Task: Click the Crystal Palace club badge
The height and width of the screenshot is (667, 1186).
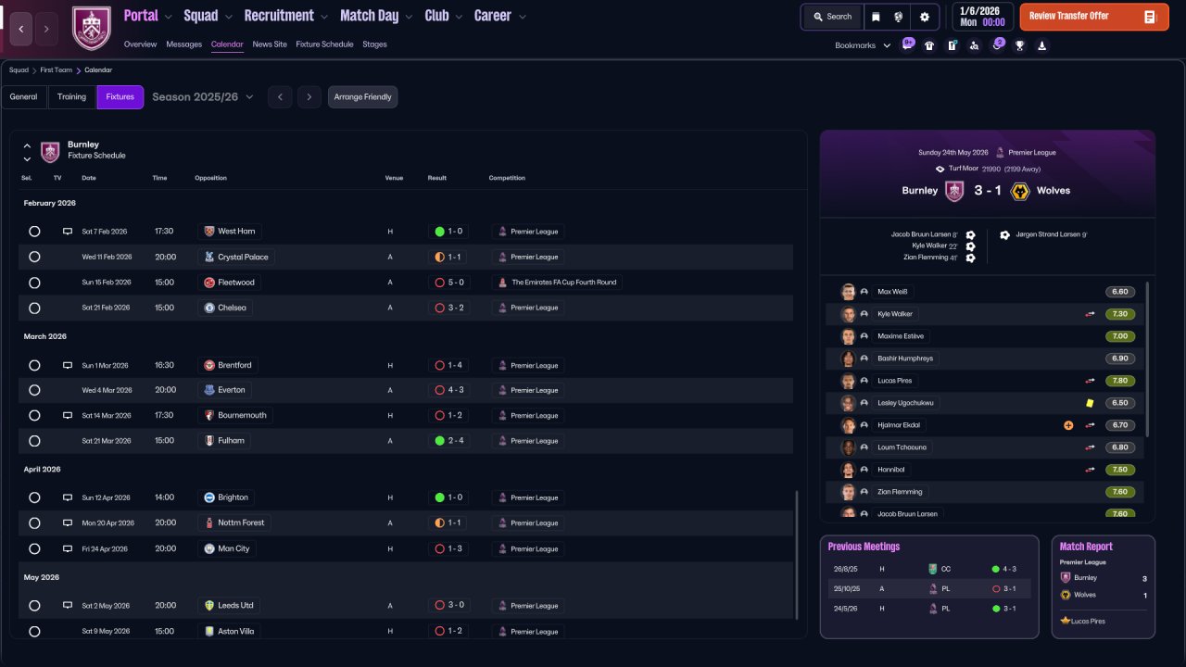Action: (209, 257)
